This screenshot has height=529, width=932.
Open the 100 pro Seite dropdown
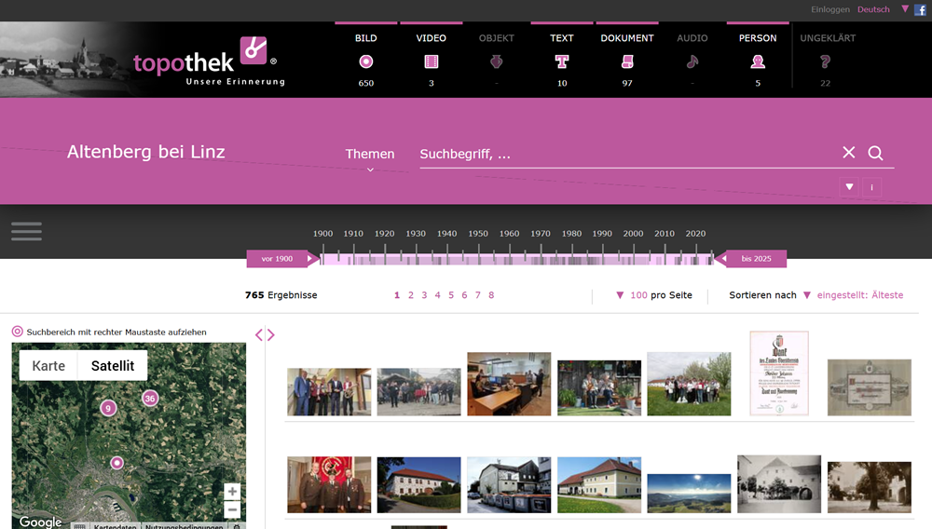coord(654,295)
